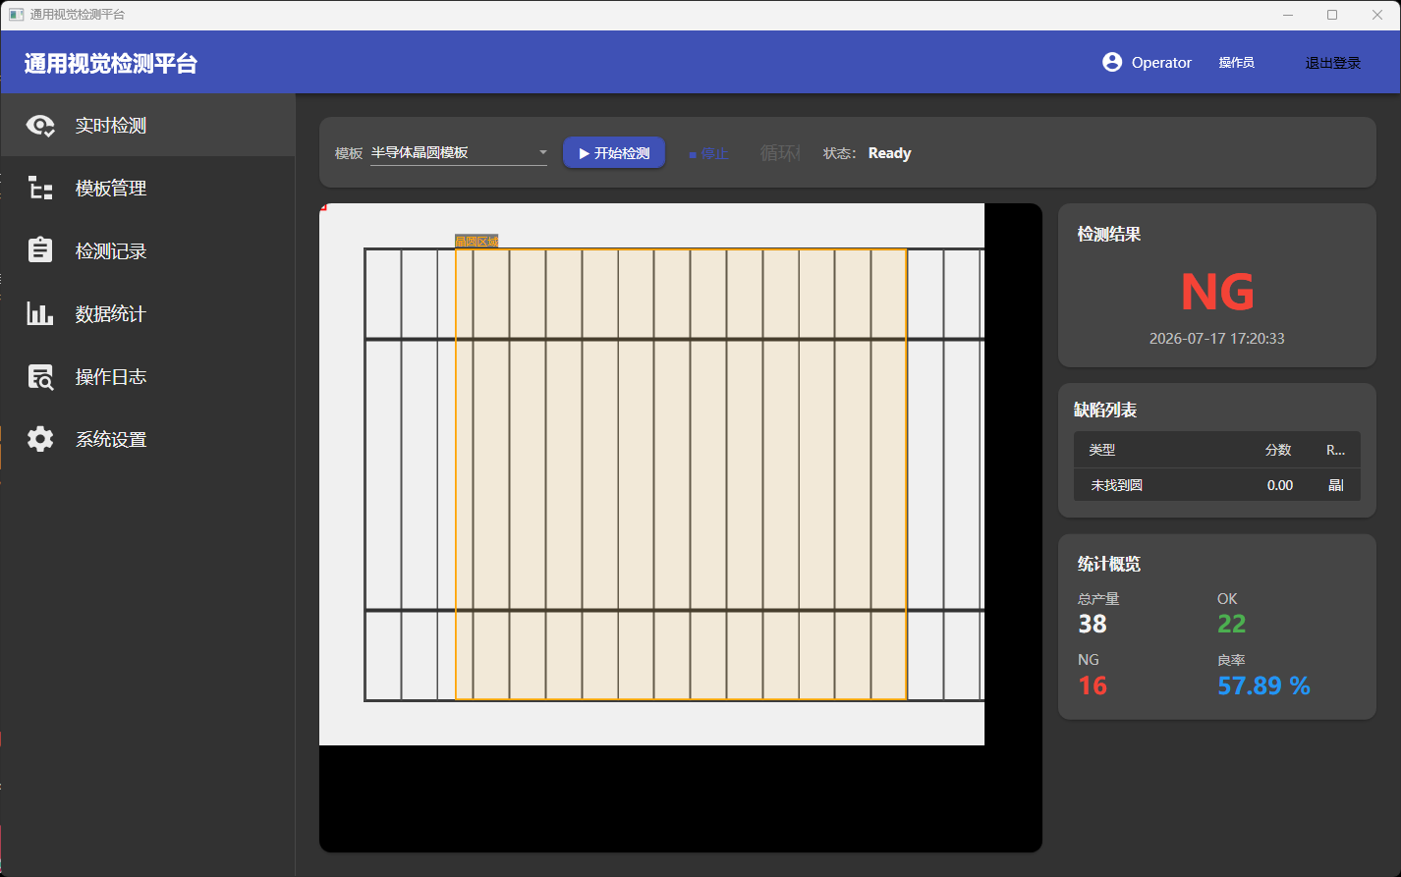The image size is (1401, 877).
Task: Open 操作日志 search-document icon
Action: 40,377
